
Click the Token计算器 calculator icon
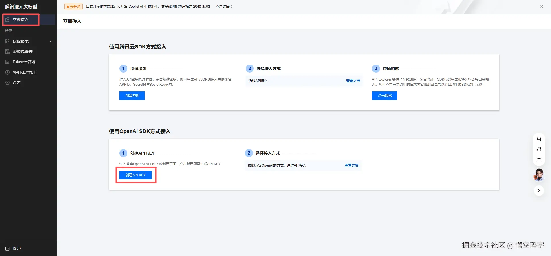(7, 62)
